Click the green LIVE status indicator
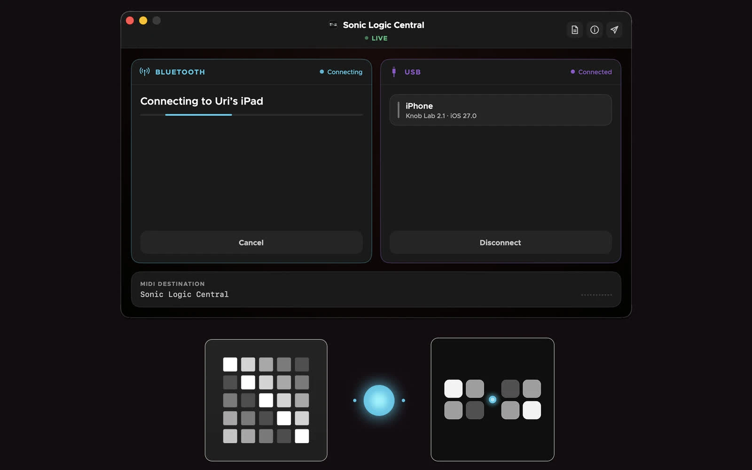The width and height of the screenshot is (752, 470). coord(376,38)
